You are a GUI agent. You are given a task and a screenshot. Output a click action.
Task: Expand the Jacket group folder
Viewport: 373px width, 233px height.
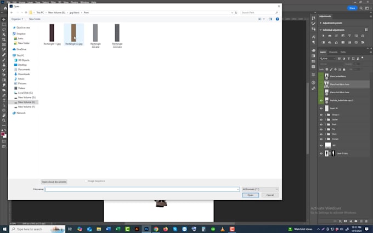coord(325,120)
